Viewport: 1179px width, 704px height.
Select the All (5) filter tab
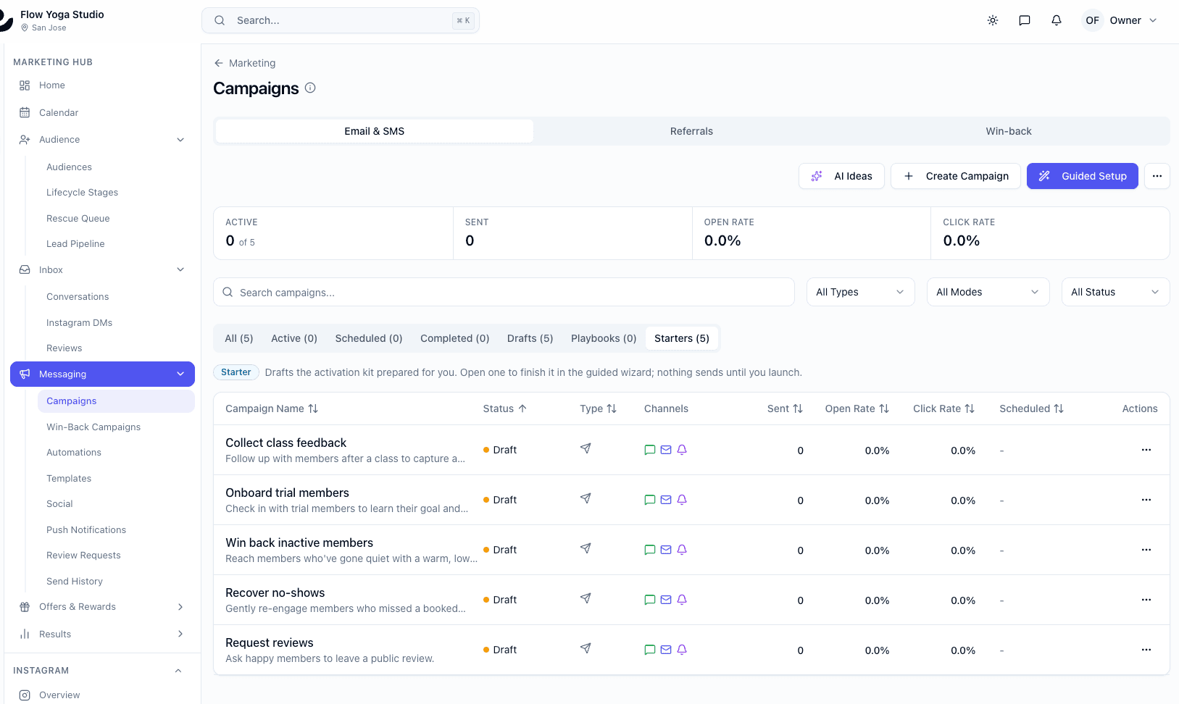point(239,338)
